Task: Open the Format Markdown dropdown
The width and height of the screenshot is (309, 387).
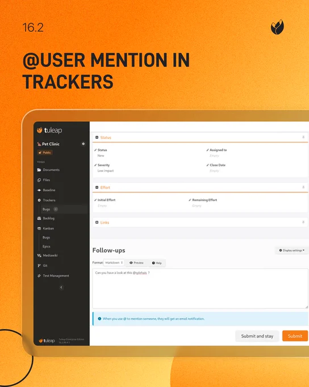Action: click(x=114, y=262)
